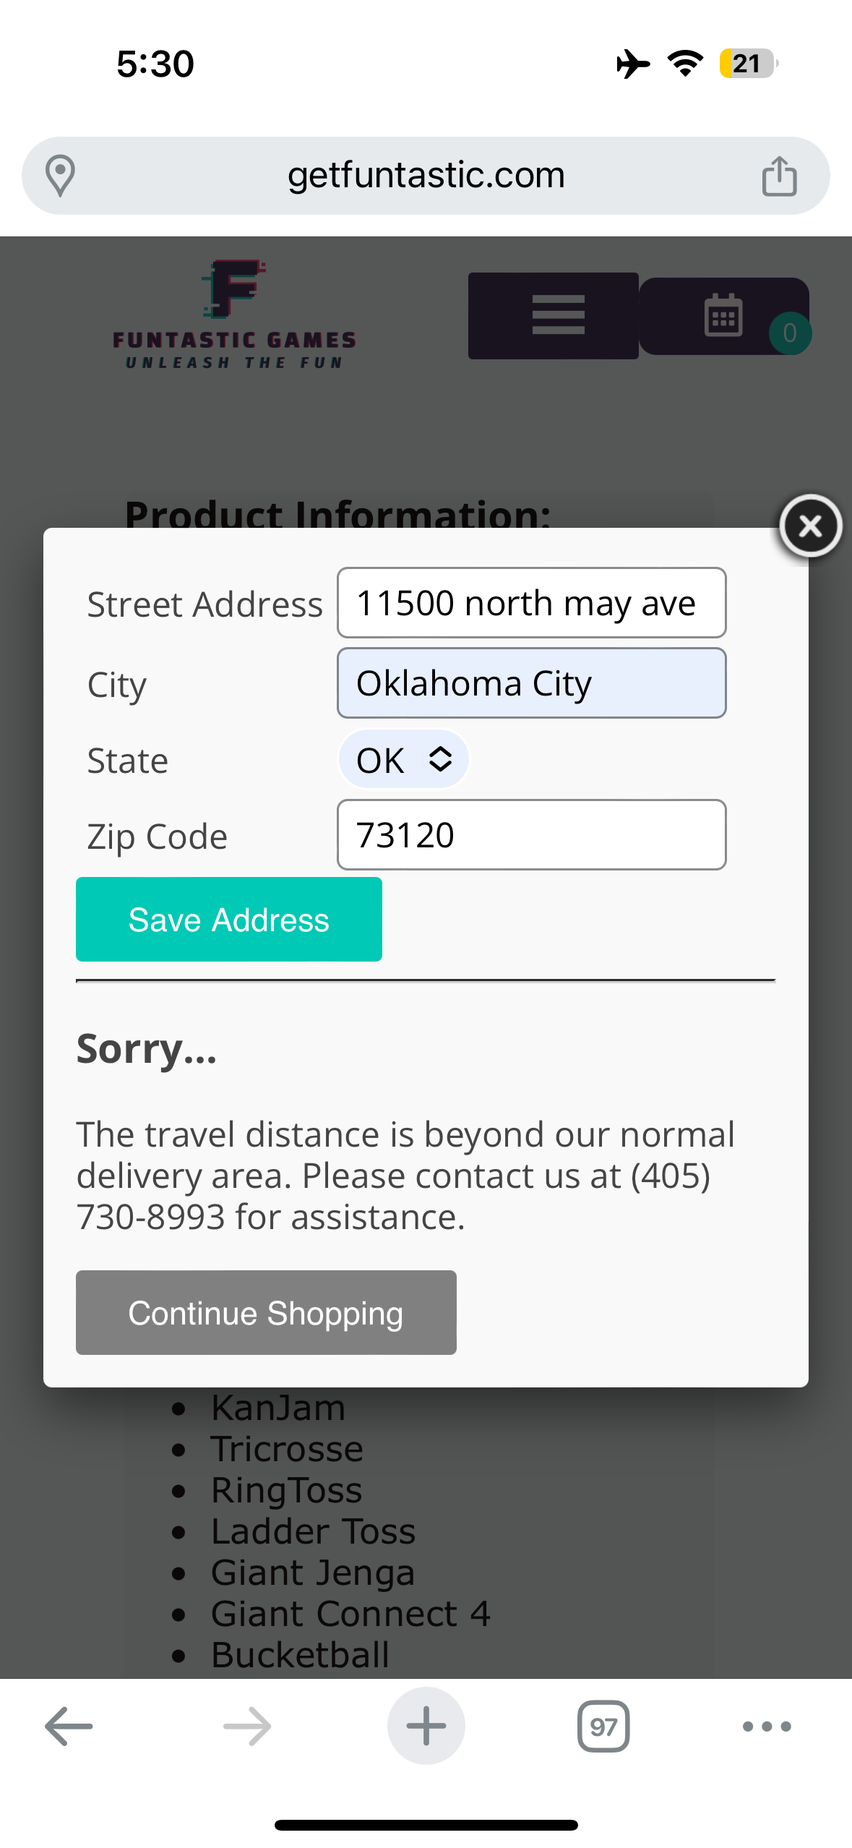Viewport: 852px width, 1848px height.
Task: Close the address popup with X
Action: [x=810, y=526]
